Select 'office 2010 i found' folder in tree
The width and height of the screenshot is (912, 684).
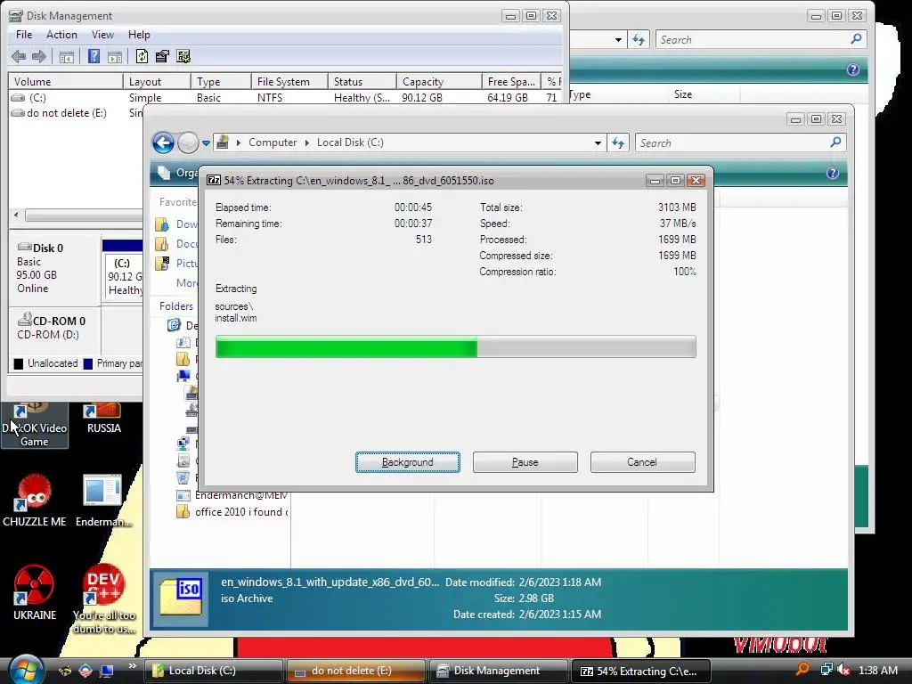tap(232, 512)
